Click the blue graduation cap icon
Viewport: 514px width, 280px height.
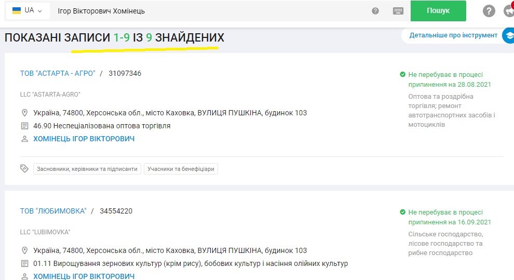(x=507, y=35)
